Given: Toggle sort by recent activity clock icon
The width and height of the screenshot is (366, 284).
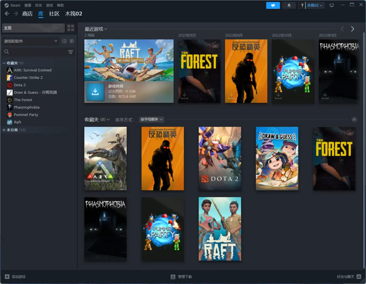Looking at the screenshot, I should (64, 41).
